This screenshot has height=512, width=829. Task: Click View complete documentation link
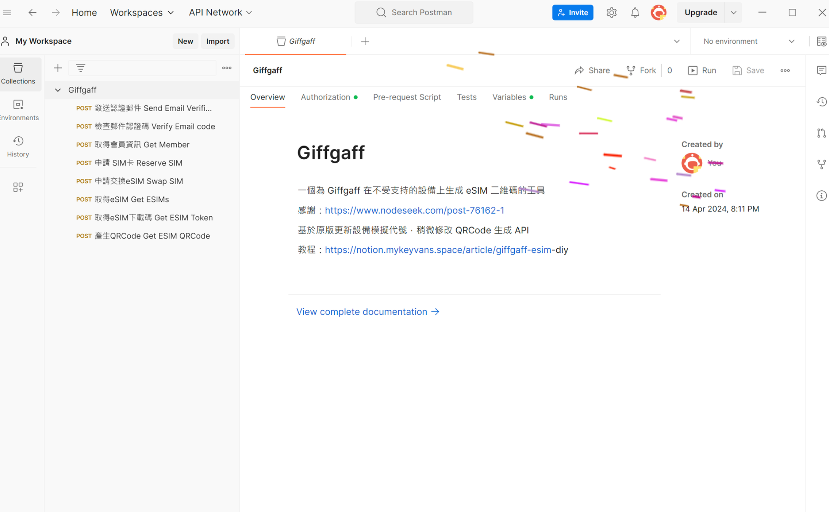pyautogui.click(x=368, y=312)
